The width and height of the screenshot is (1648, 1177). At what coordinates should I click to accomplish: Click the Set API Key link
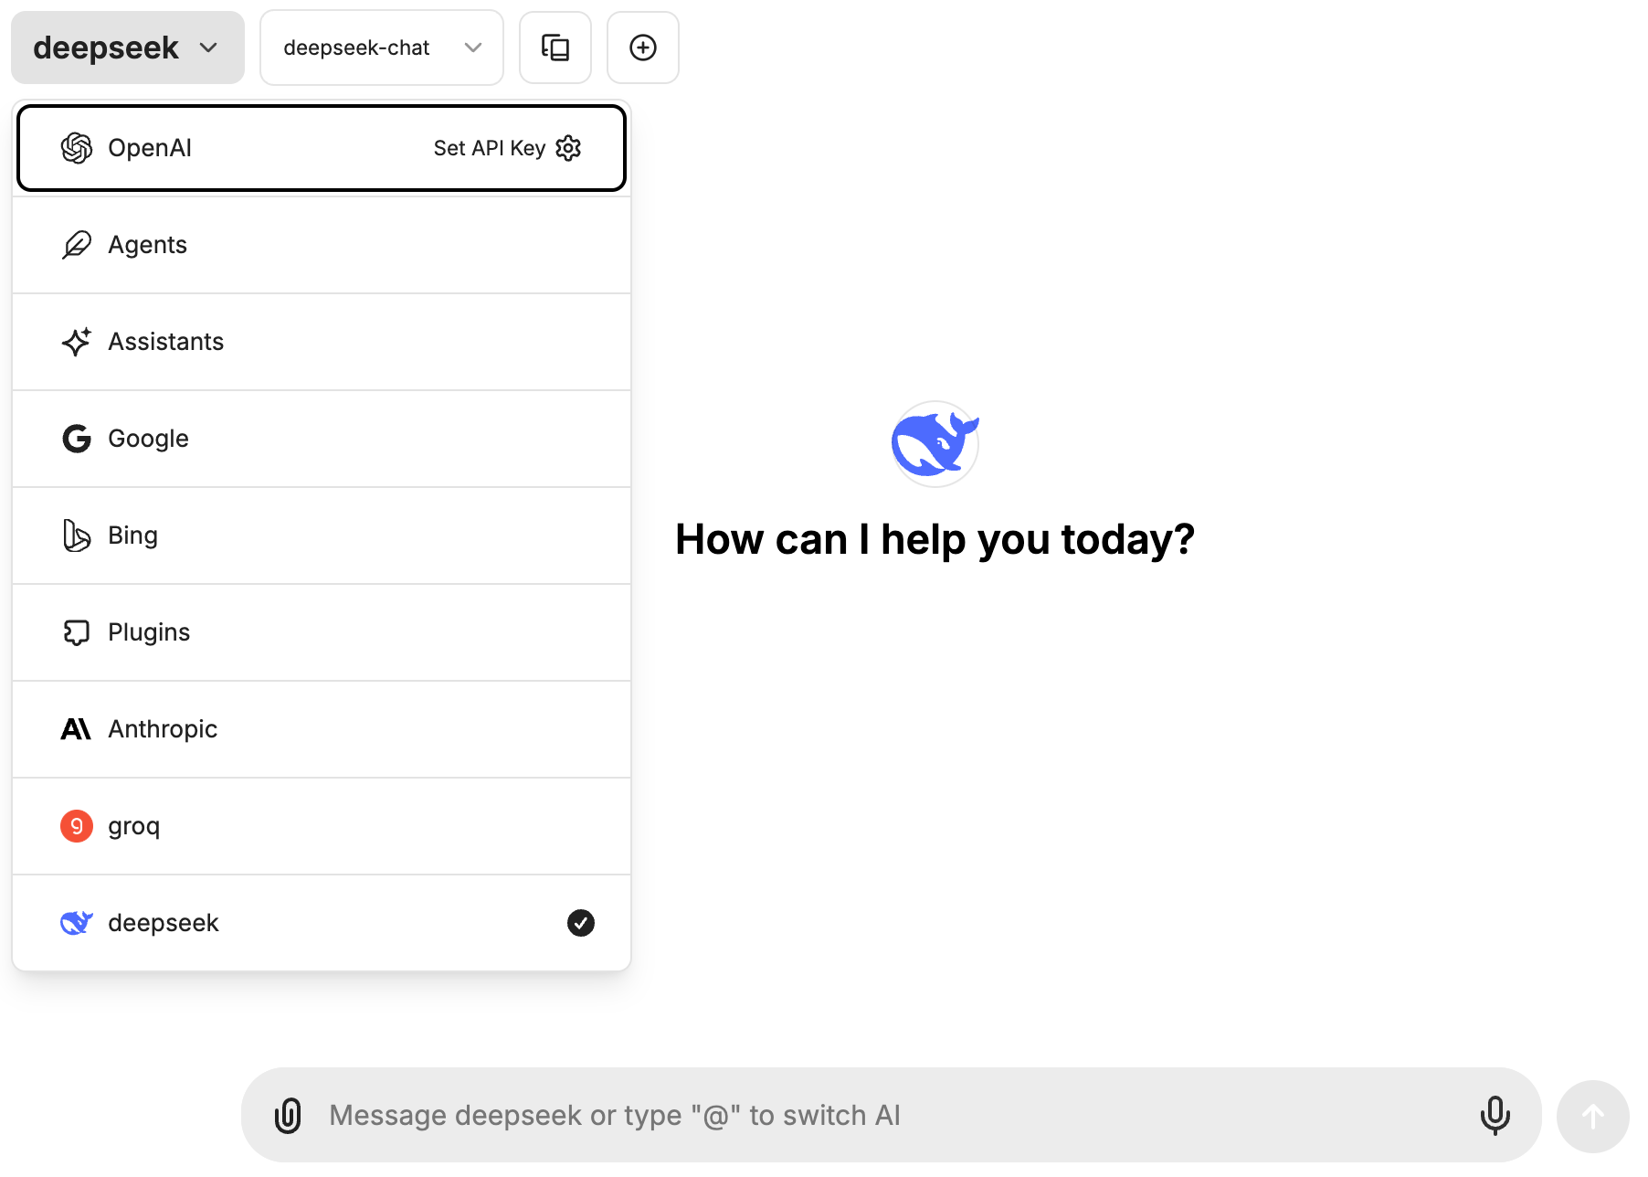[x=490, y=148]
